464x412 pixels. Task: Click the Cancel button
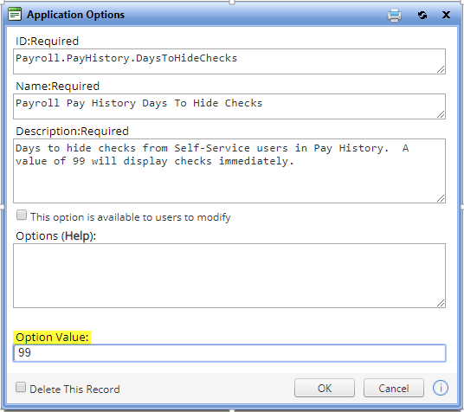click(394, 388)
